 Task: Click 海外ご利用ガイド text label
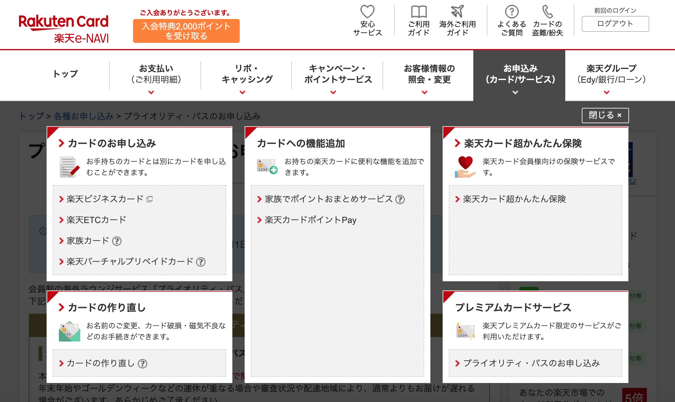pos(457,28)
